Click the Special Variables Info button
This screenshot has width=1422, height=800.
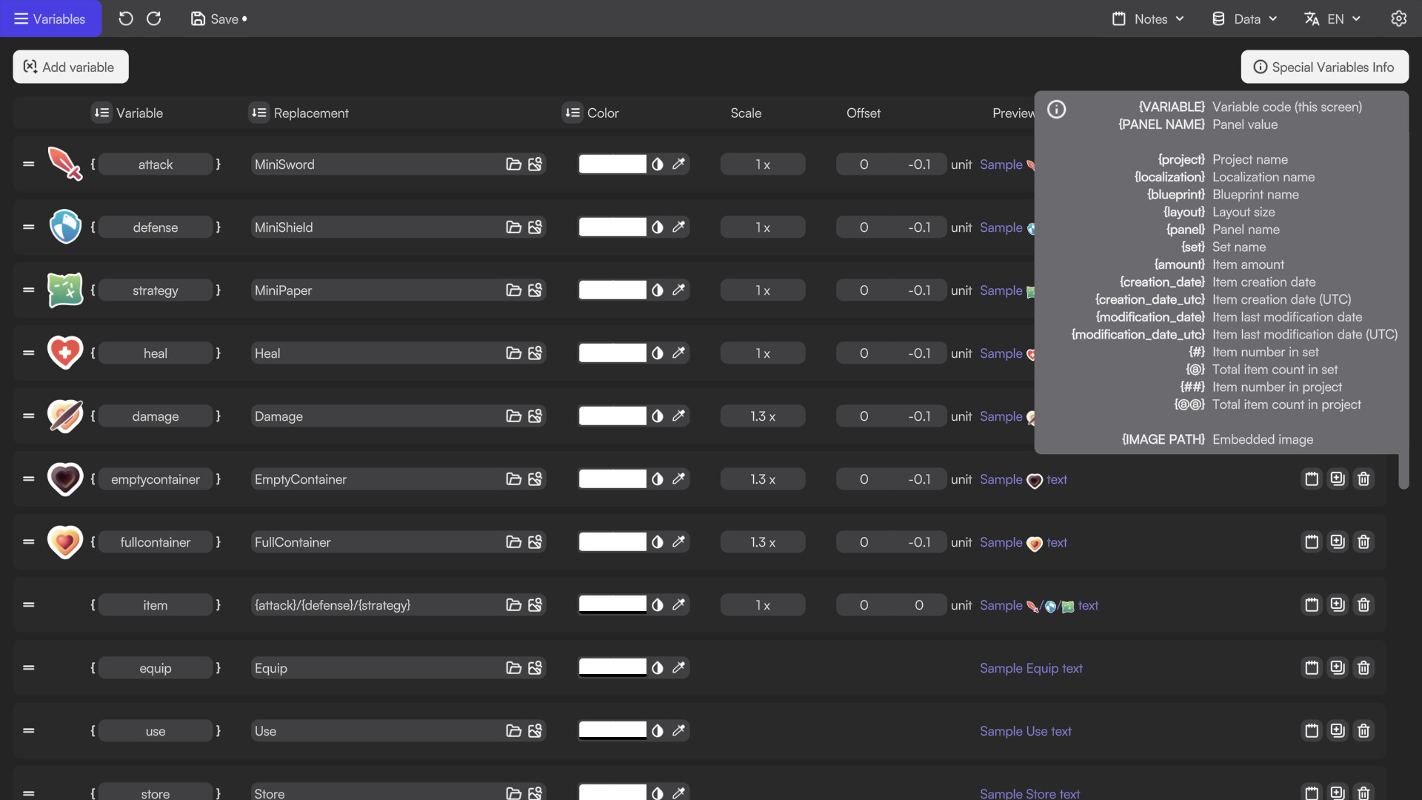tap(1324, 67)
